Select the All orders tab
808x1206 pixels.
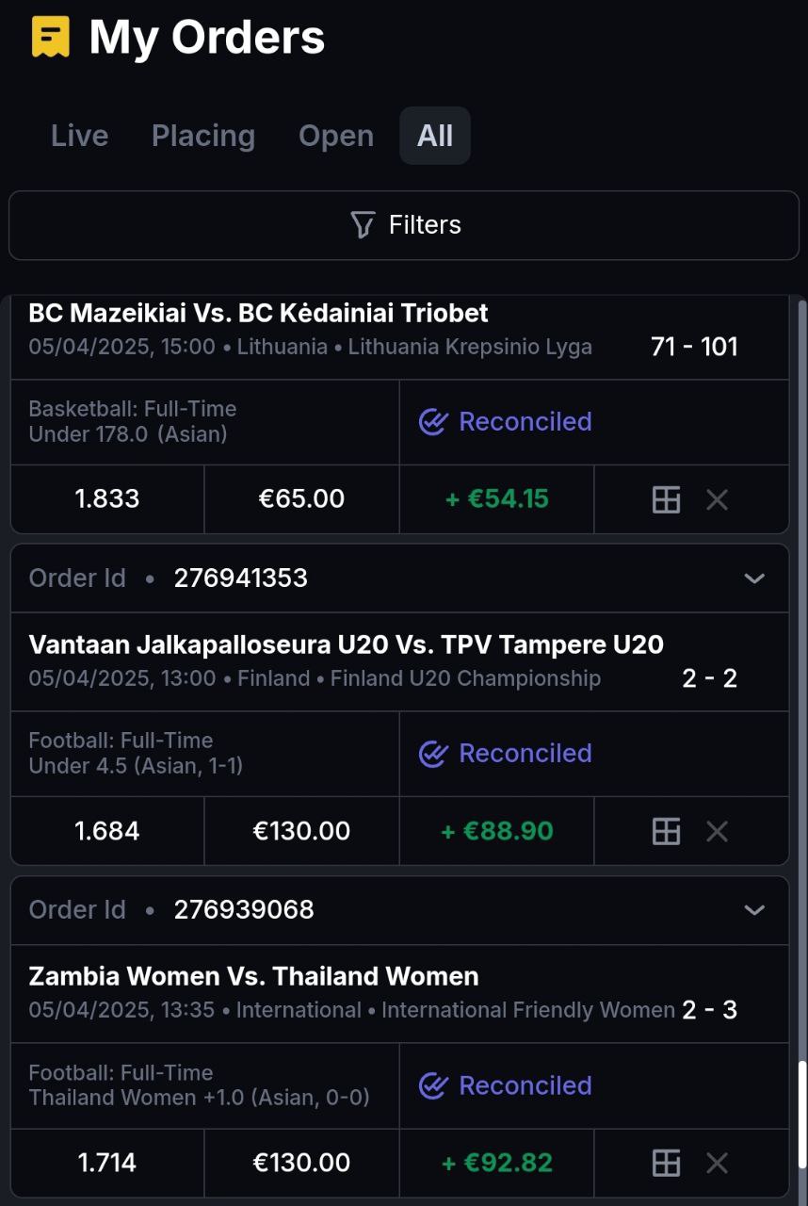point(435,136)
